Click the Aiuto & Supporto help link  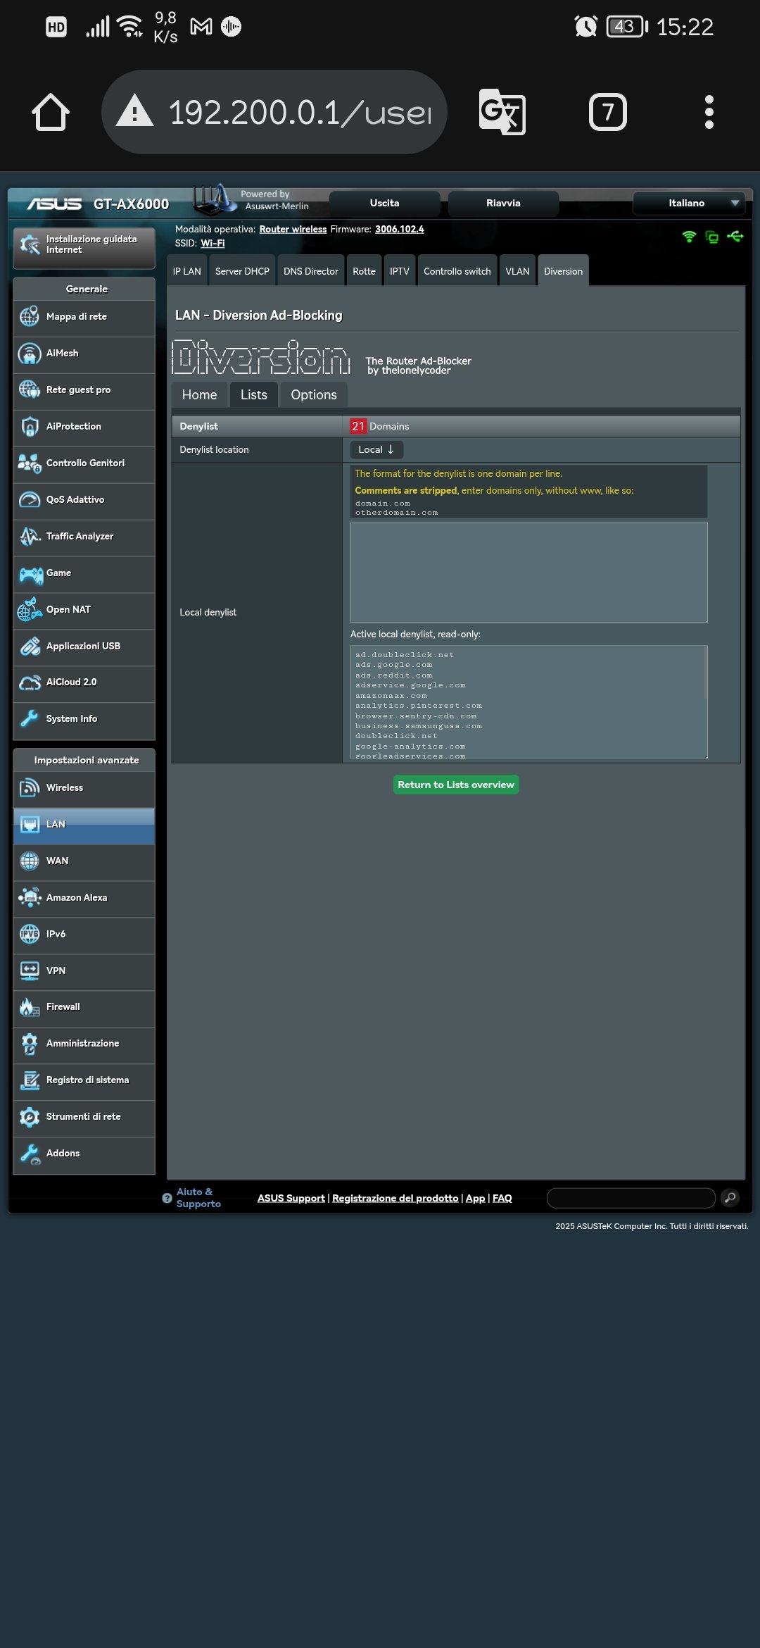(198, 1197)
